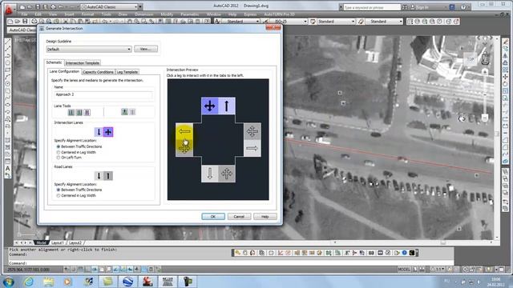513x288 pixels.
Task: Click the Help button in dialog
Action: [265, 217]
